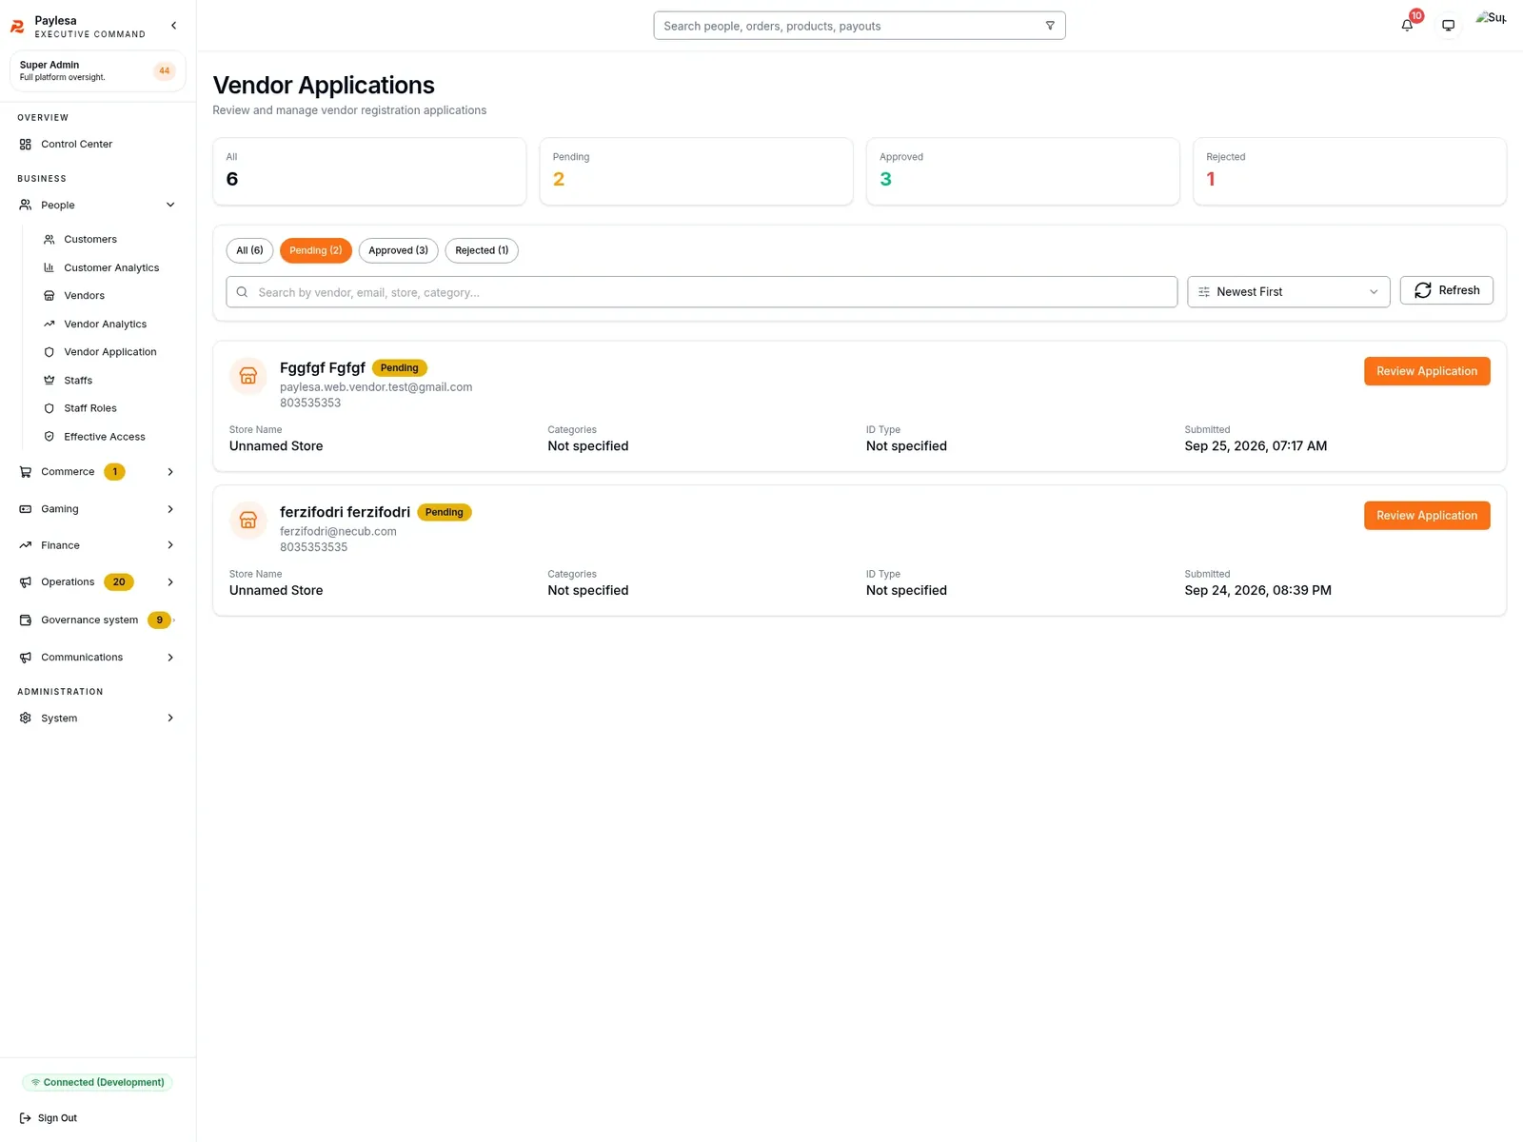
Task: Open the Newest First sort dropdown
Action: pos(1288,292)
